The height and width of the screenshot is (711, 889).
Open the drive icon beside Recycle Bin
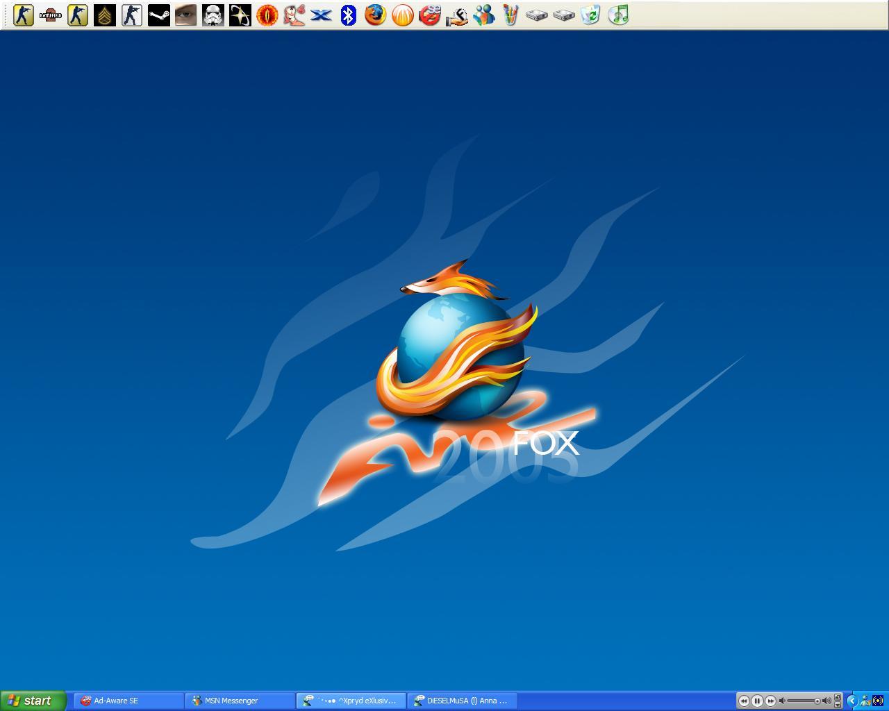coord(564,15)
